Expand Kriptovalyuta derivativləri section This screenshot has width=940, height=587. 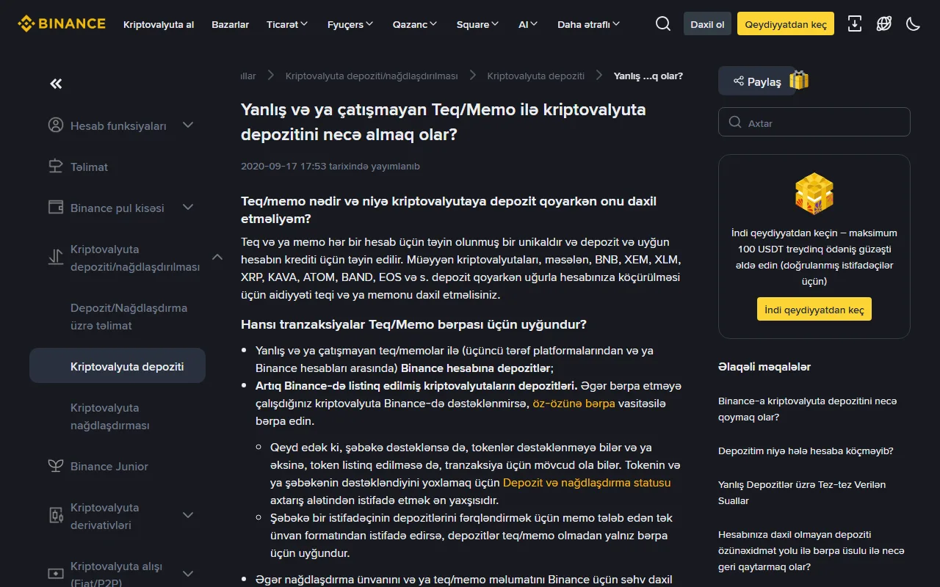tap(188, 516)
